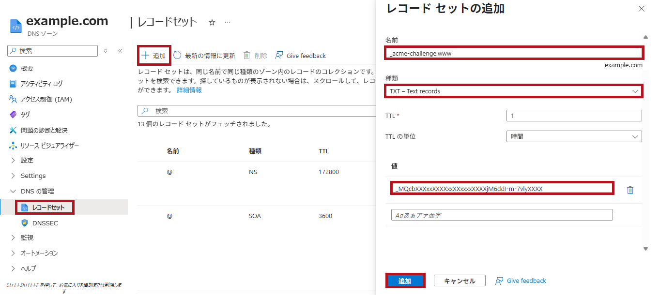Open the 詳細情報 link
This screenshot has width=659, height=295.
[189, 90]
